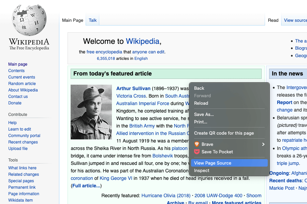Follow the anyone can edit link

(148, 52)
